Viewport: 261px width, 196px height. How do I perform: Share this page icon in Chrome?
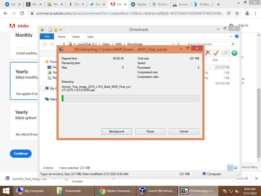point(229,13)
